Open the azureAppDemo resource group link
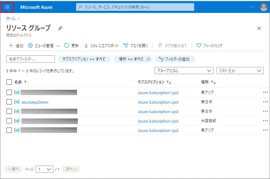This screenshot has height=179, width=270. 35,102
